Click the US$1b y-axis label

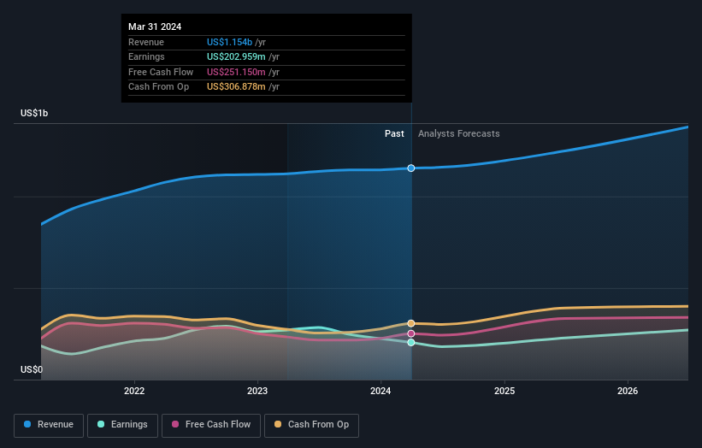(34, 113)
